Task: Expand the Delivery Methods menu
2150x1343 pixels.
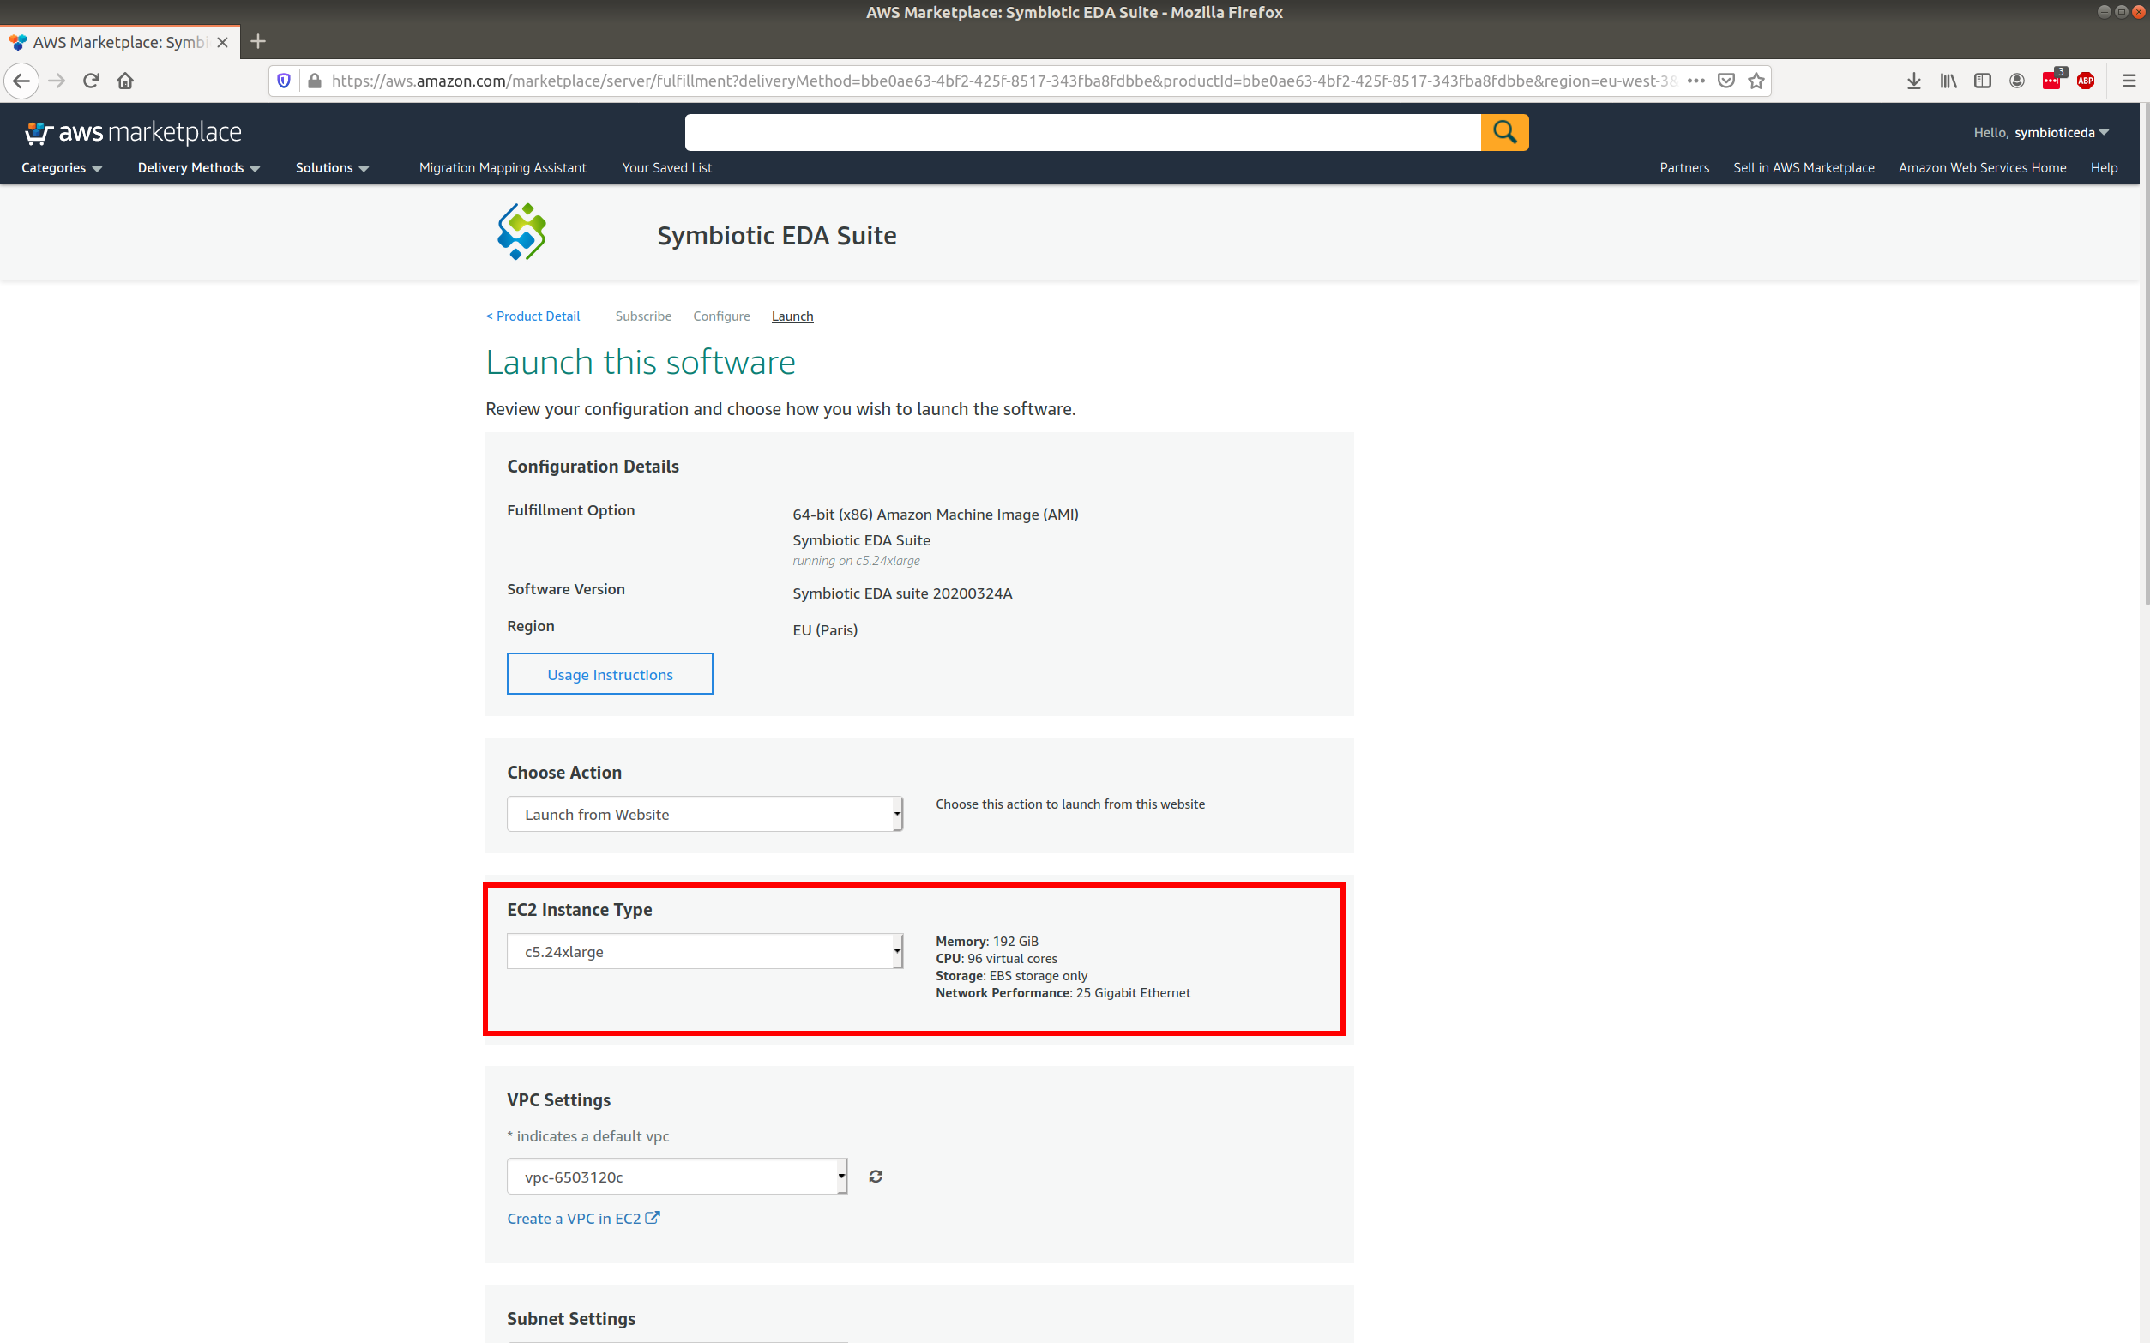Action: [199, 168]
